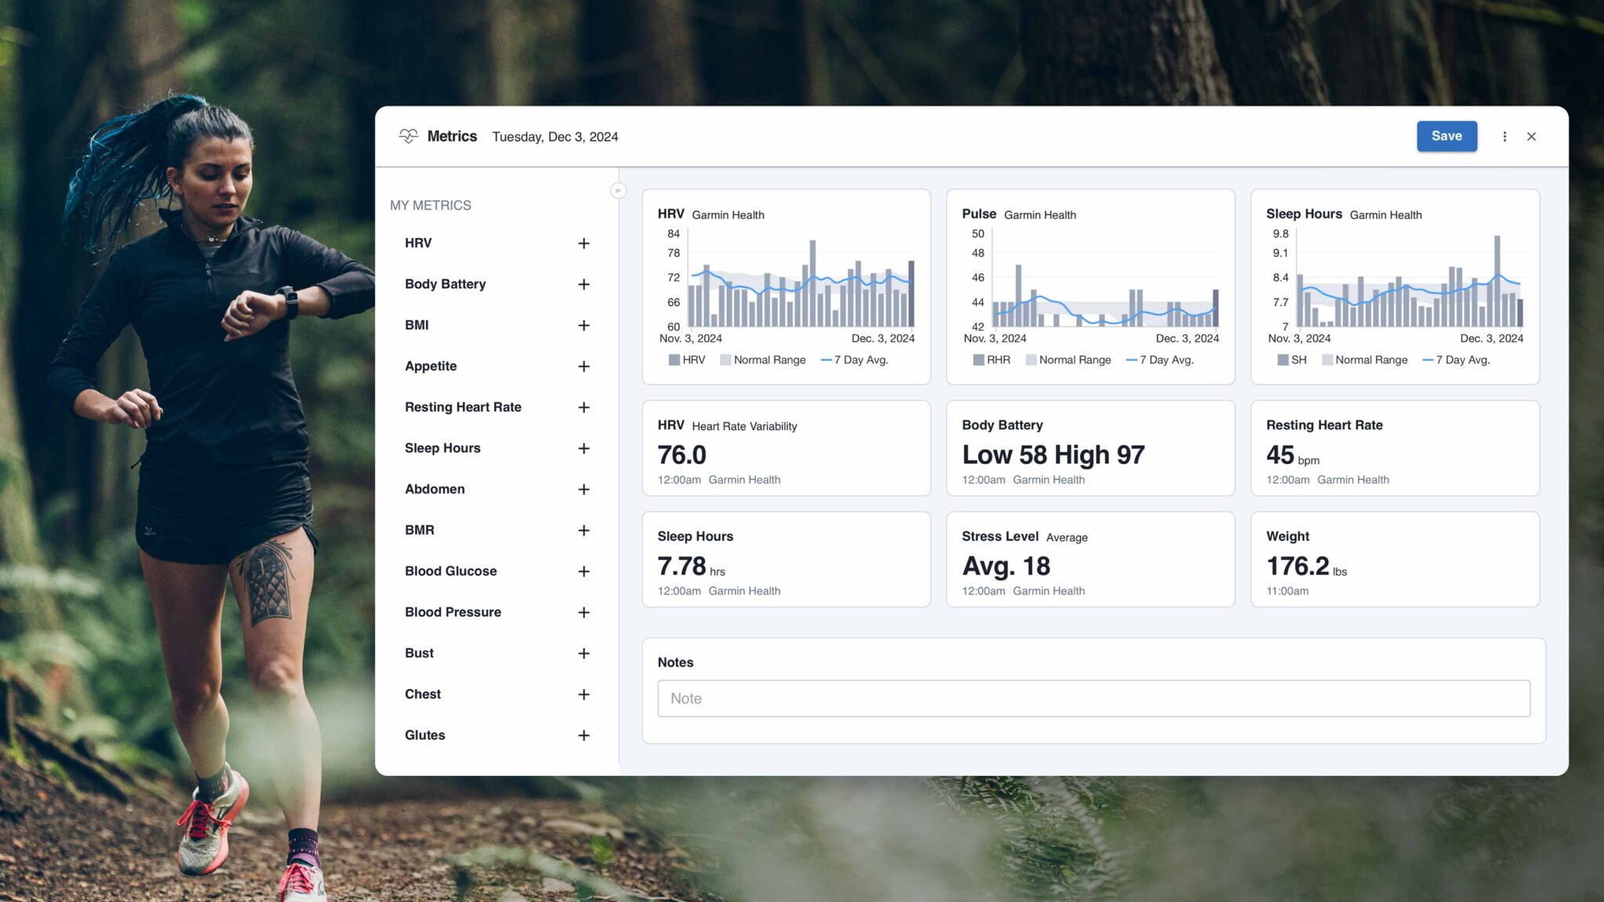Save the metrics entry

click(x=1447, y=136)
